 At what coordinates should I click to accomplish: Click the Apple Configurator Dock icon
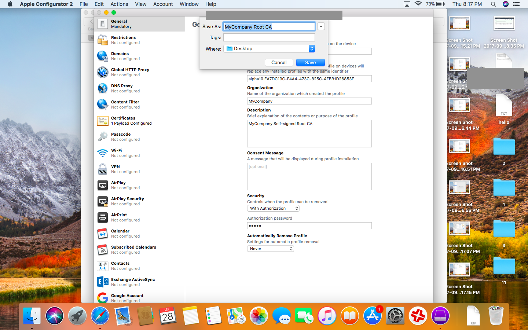pos(440,316)
